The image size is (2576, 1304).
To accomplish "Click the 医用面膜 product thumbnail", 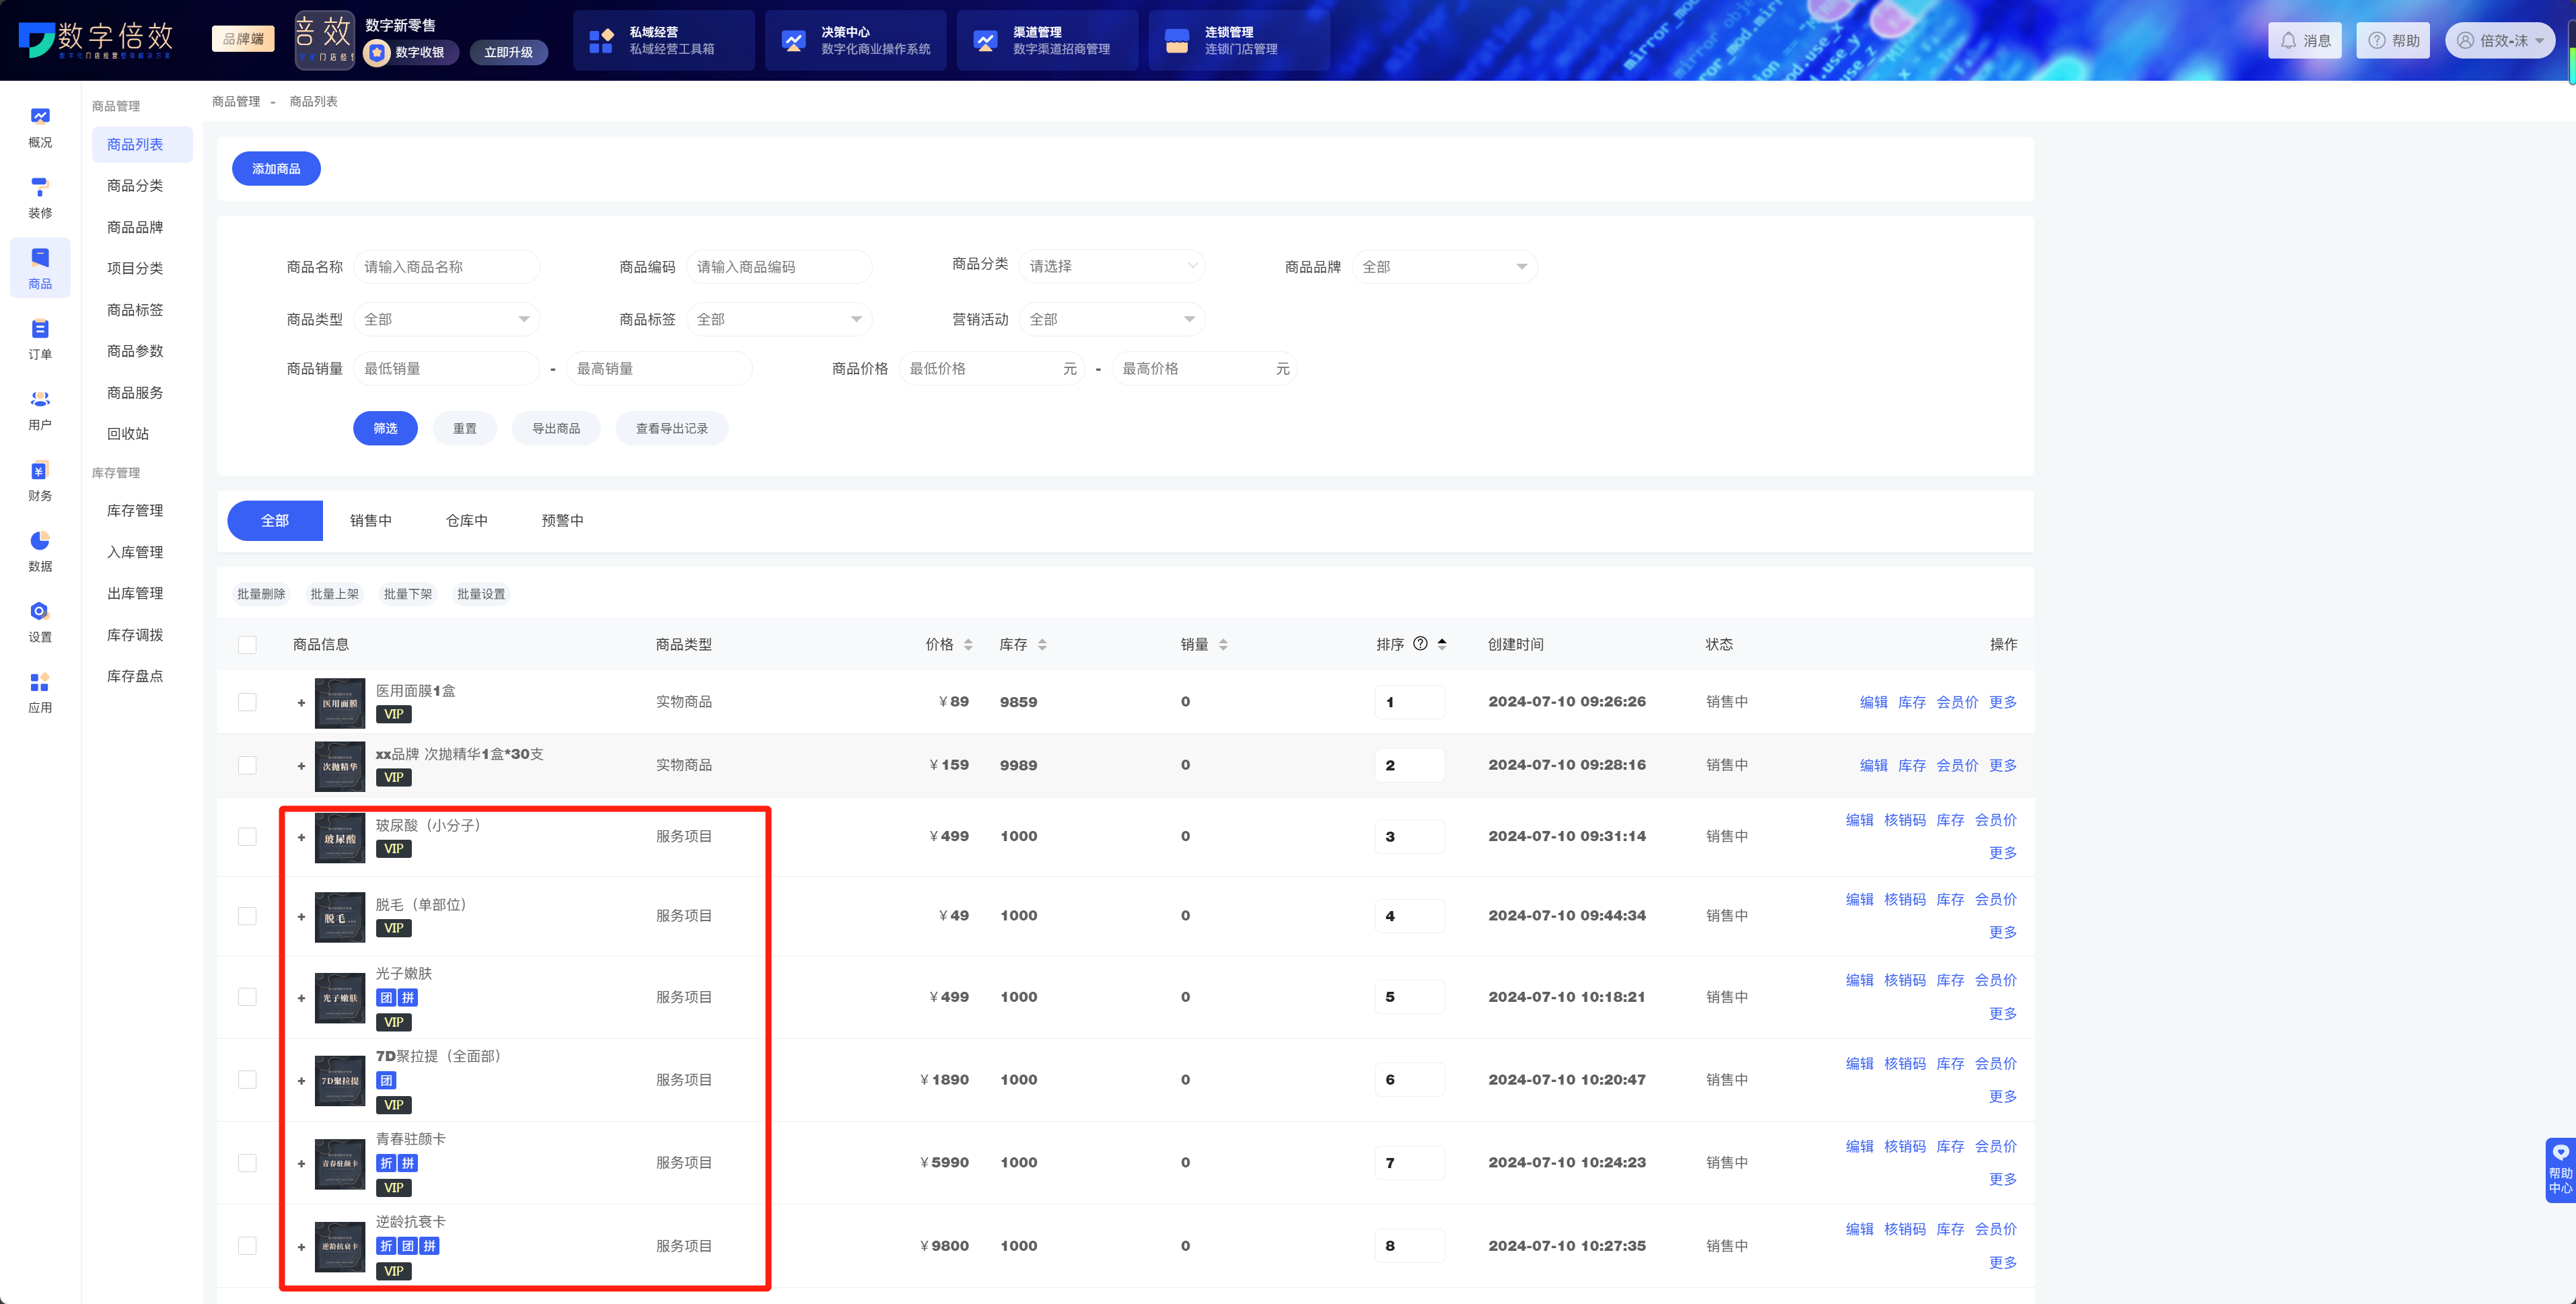I will (340, 703).
